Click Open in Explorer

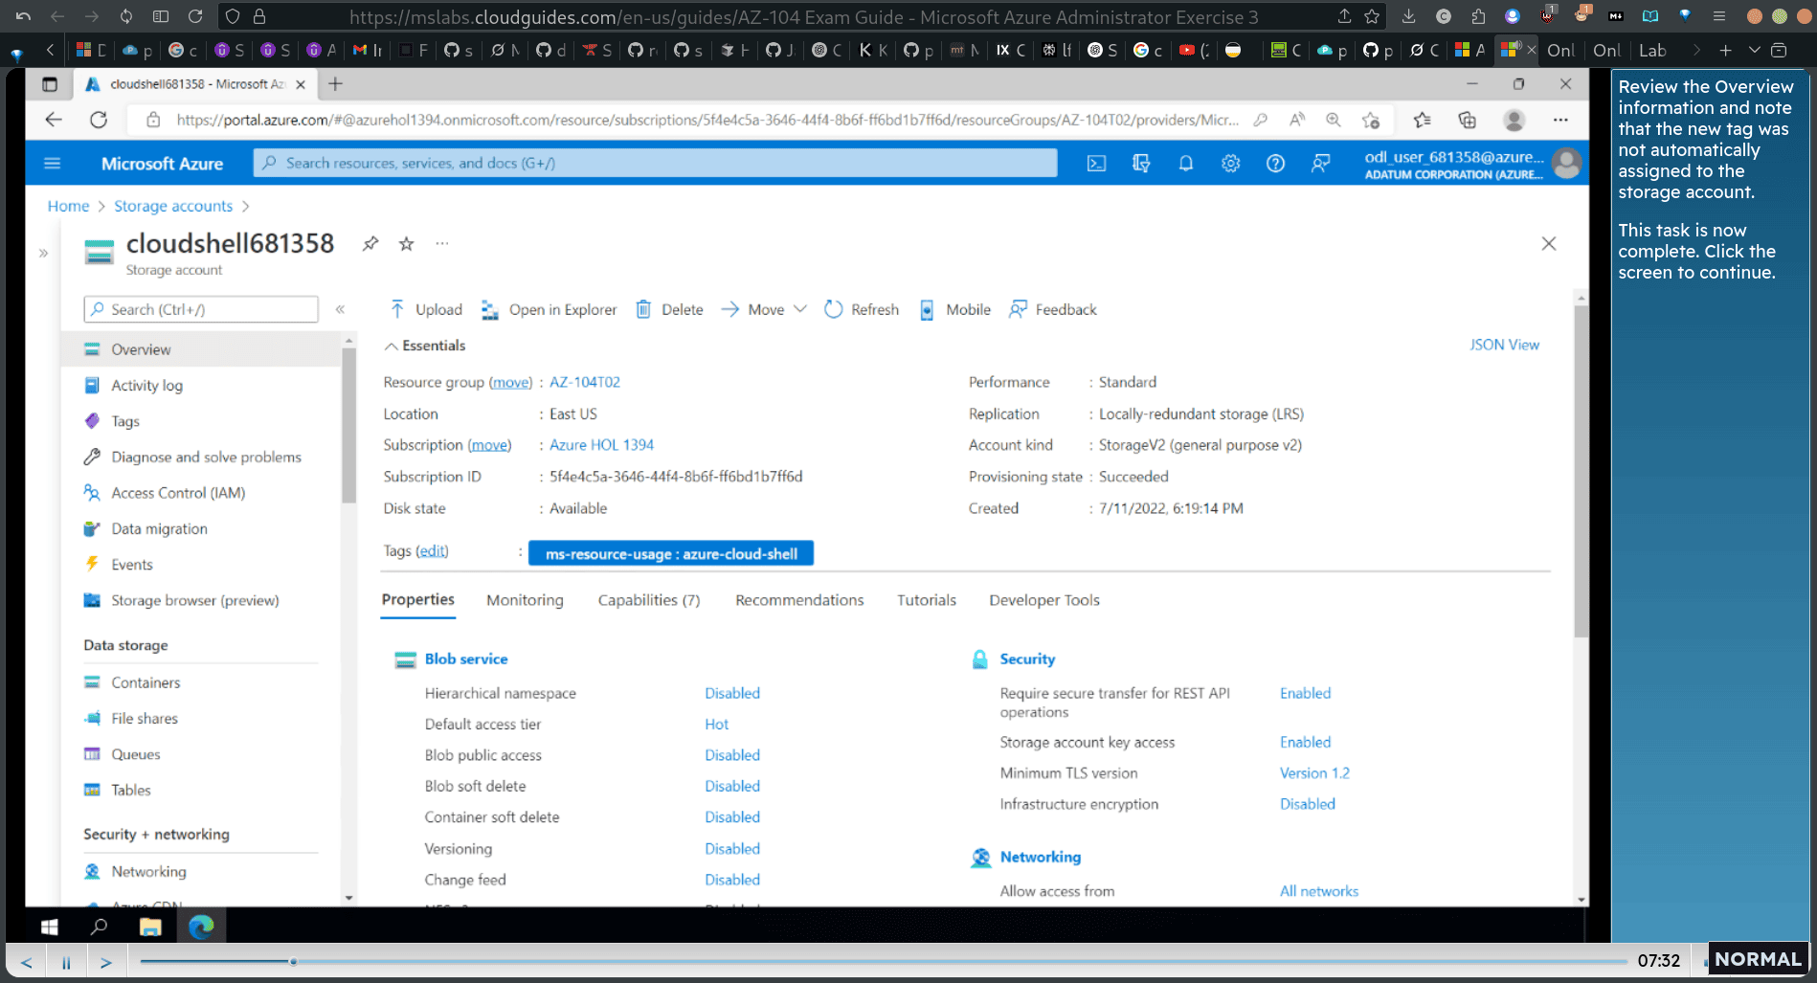(549, 309)
